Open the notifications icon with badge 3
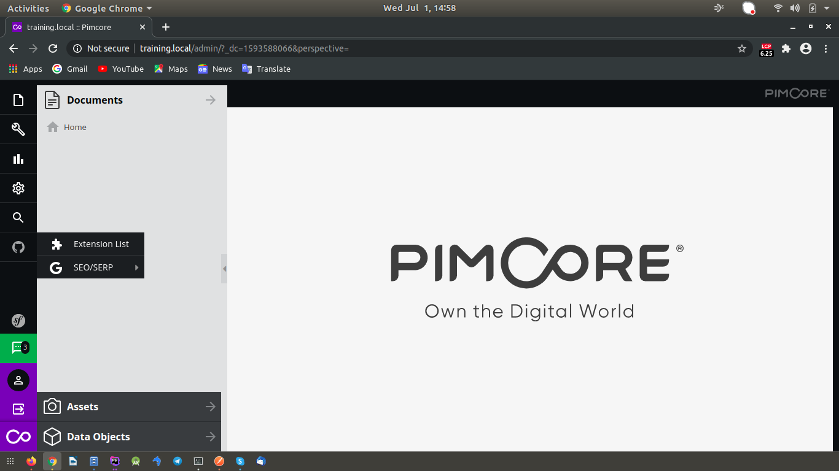839x471 pixels. 18,348
